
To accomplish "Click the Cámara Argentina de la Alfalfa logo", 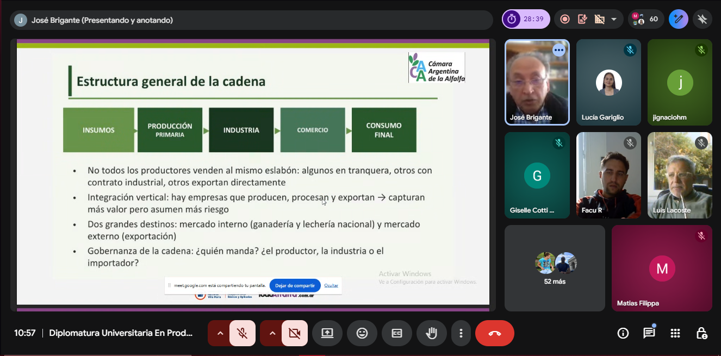I will click(437, 67).
